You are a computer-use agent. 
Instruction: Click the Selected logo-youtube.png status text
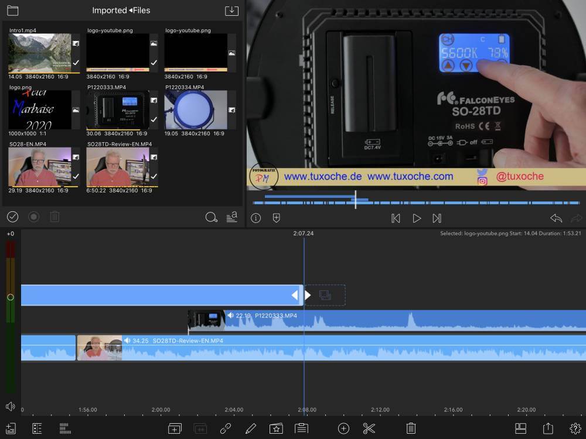tap(510, 234)
